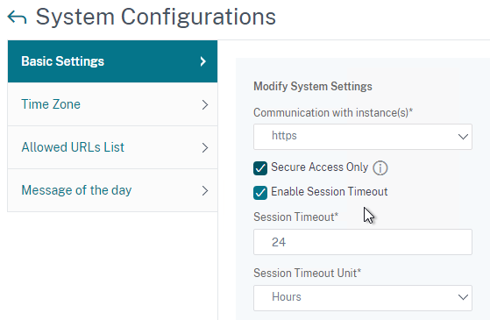Open the Allowed URLs List section
490x320 pixels.
(112, 147)
